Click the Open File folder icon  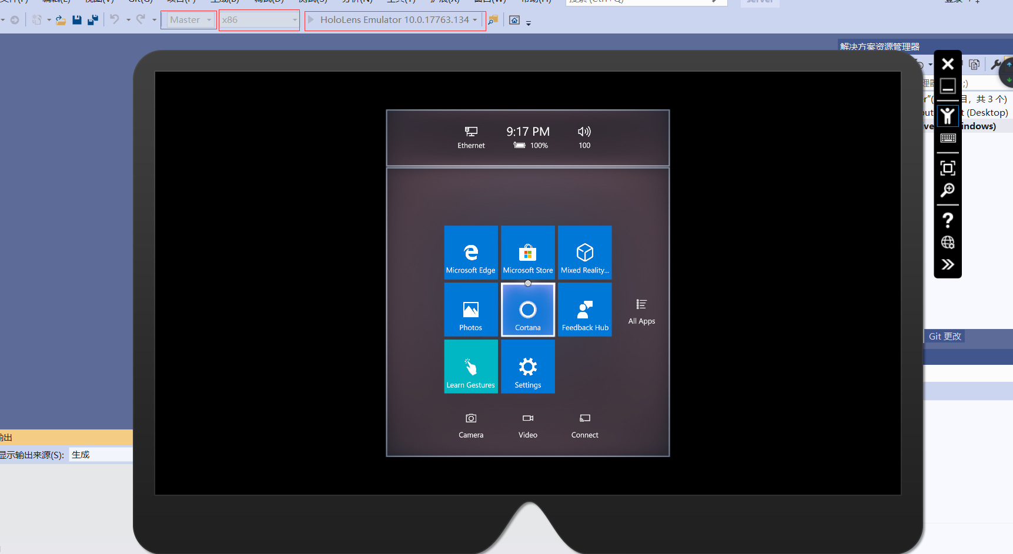pos(61,20)
